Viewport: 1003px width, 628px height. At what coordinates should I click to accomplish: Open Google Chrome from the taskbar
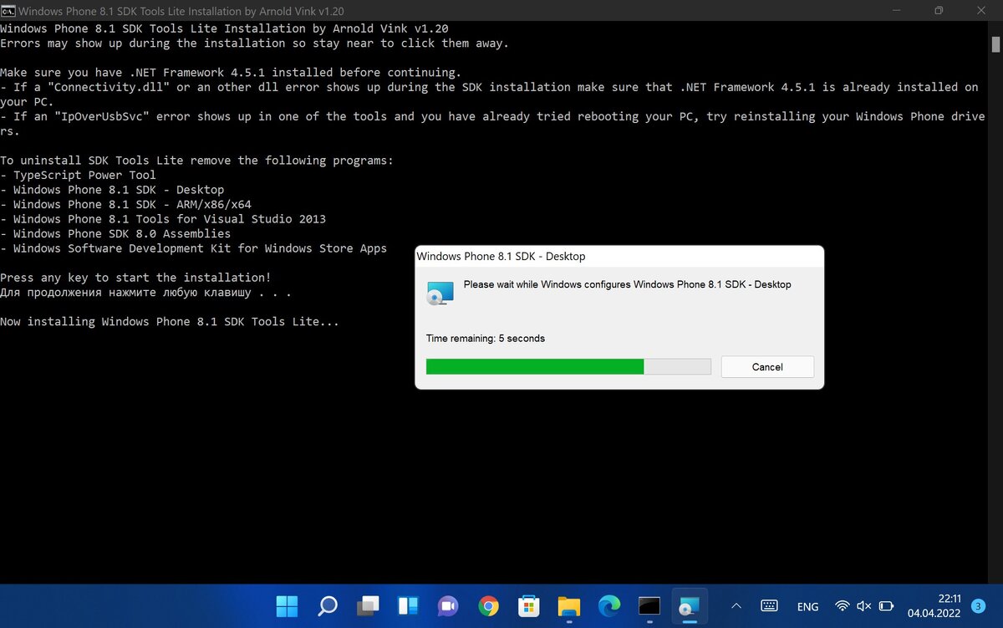[x=489, y=606]
